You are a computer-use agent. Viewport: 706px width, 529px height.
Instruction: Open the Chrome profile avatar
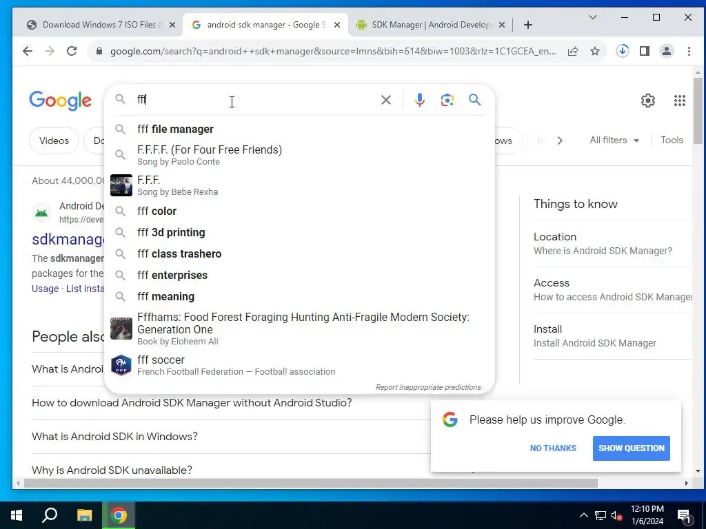point(667,51)
